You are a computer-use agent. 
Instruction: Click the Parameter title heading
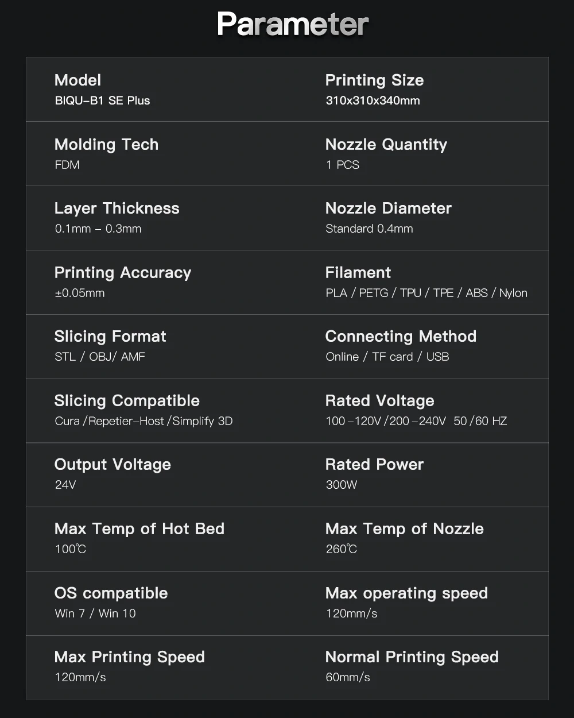(293, 25)
